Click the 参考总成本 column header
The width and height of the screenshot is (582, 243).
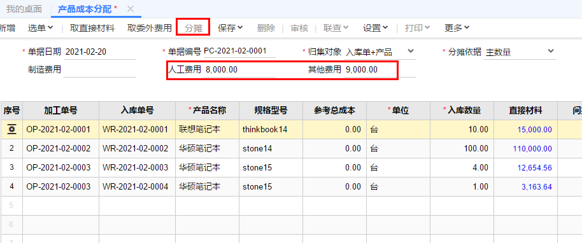[x=335, y=111]
